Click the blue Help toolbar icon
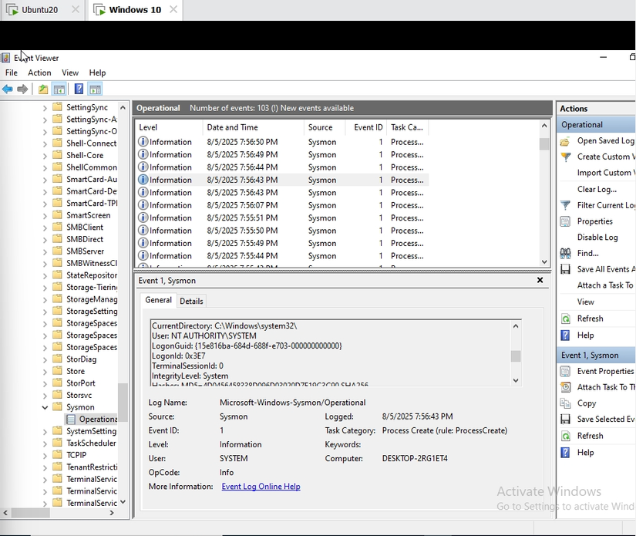This screenshot has width=636, height=536. click(x=79, y=89)
